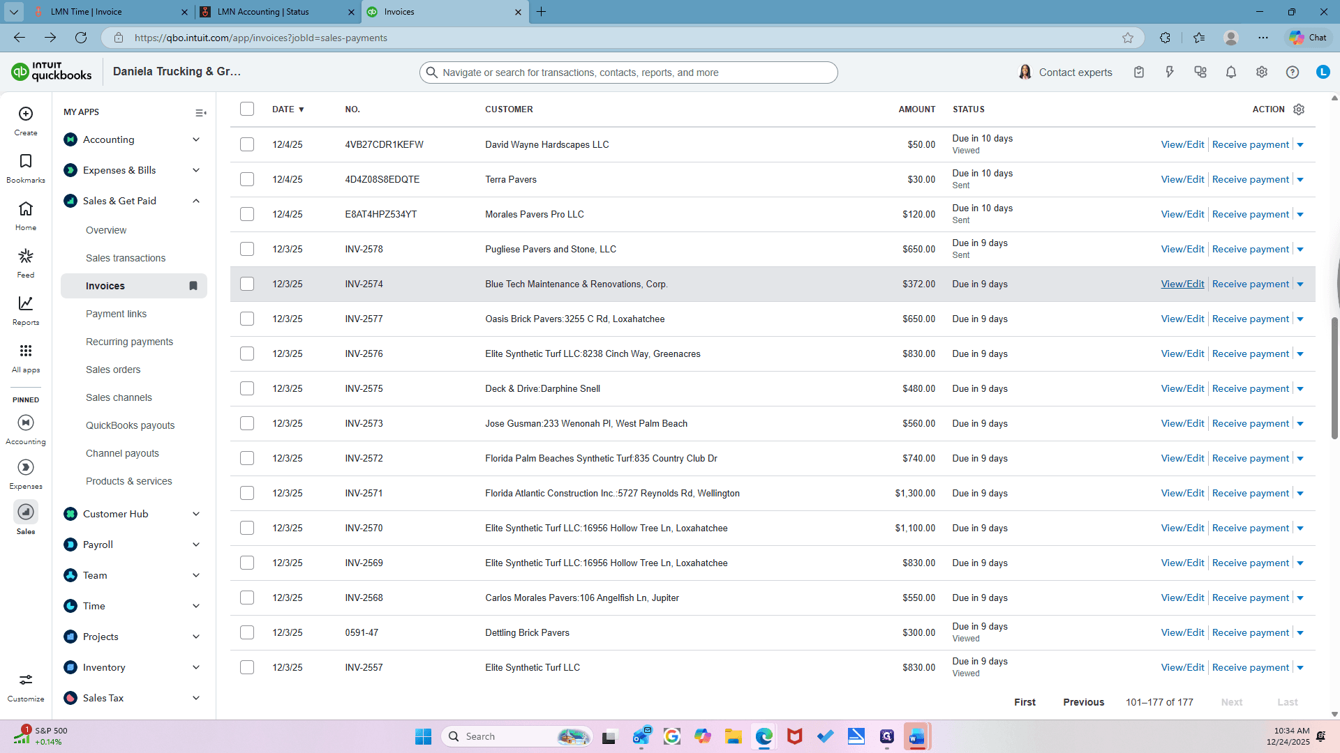Image resolution: width=1340 pixels, height=753 pixels.
Task: Click the Windows Start button
Action: point(424,736)
